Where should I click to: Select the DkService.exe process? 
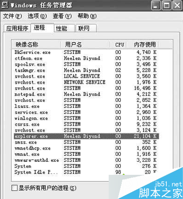86,52
